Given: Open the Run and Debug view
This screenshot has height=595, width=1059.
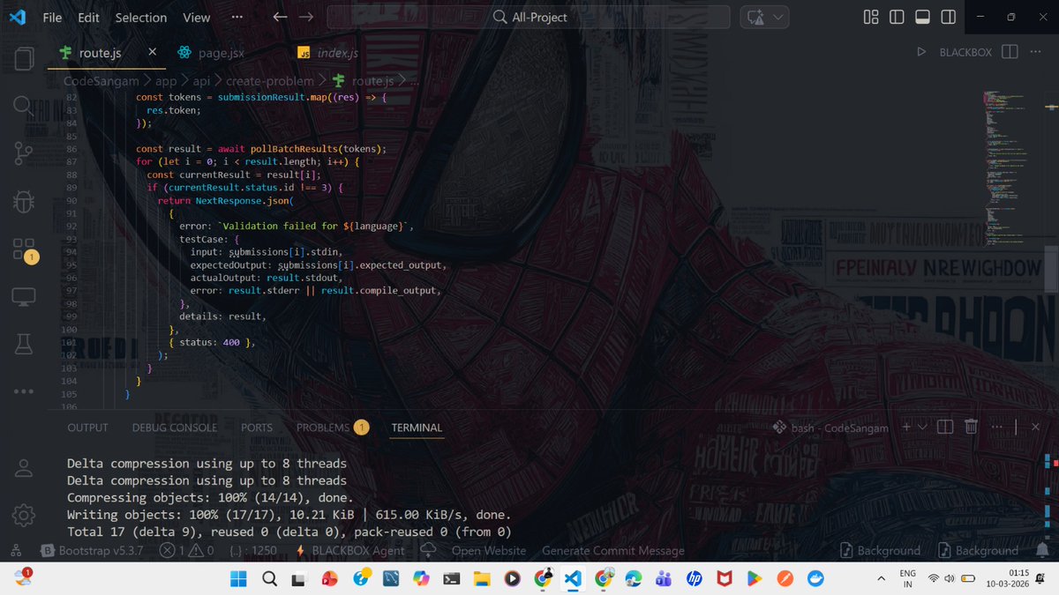Looking at the screenshot, I should 24,201.
